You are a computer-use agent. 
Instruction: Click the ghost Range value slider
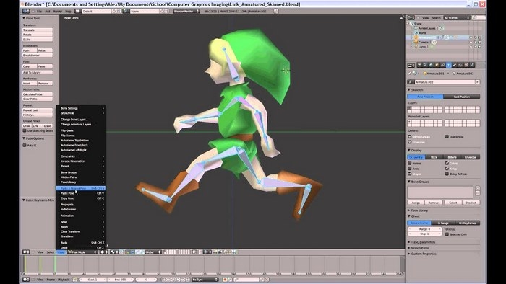click(x=425, y=229)
